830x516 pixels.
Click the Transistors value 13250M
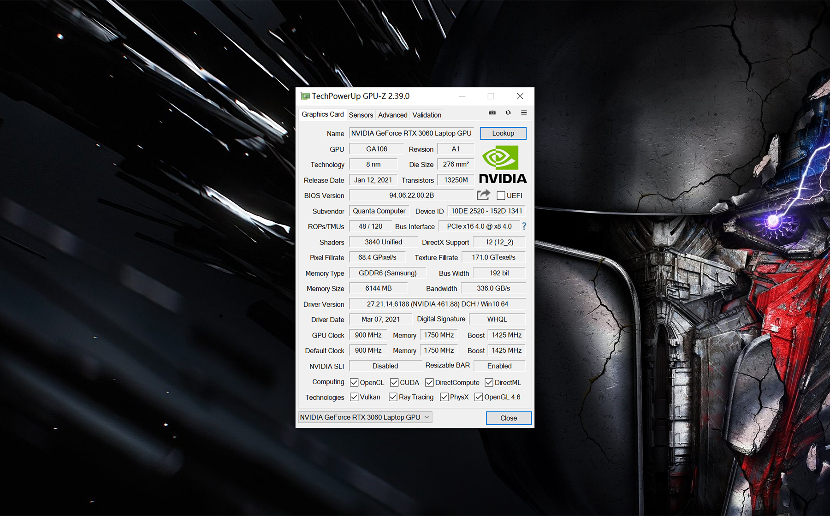455,180
